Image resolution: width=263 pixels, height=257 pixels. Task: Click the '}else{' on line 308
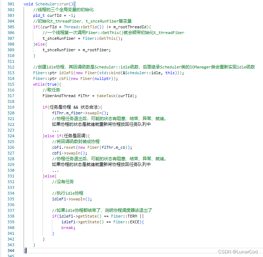coord(40,44)
